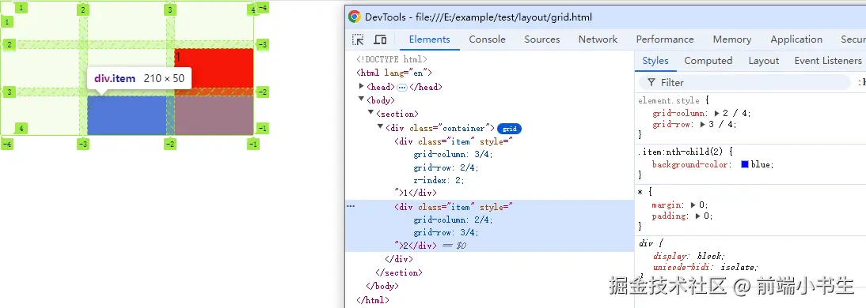The height and width of the screenshot is (308, 866).
Task: Click the red grid item labeled 1
Action: pyautogui.click(x=214, y=69)
